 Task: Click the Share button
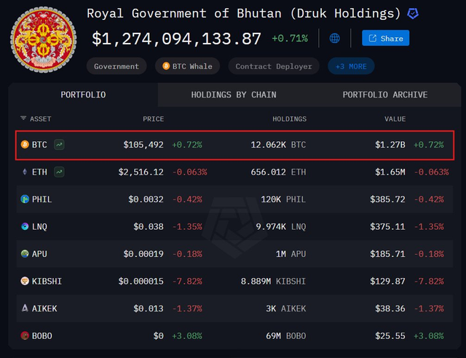tap(385, 38)
